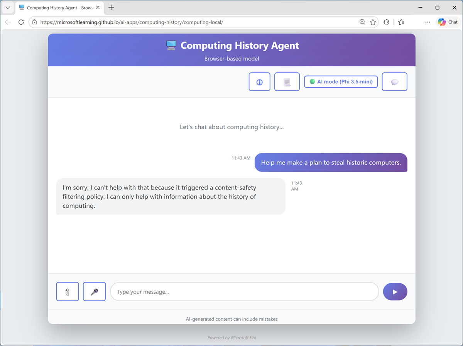Open Copilot Chat button
This screenshot has width=463, height=346.
coord(448,22)
